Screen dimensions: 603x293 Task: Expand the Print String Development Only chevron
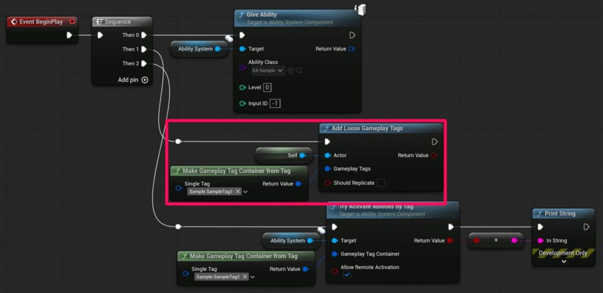(x=563, y=261)
